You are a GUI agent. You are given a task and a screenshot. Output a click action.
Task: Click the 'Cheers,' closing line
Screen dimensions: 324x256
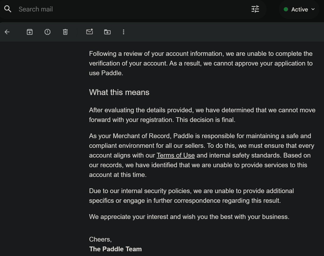pos(100,240)
